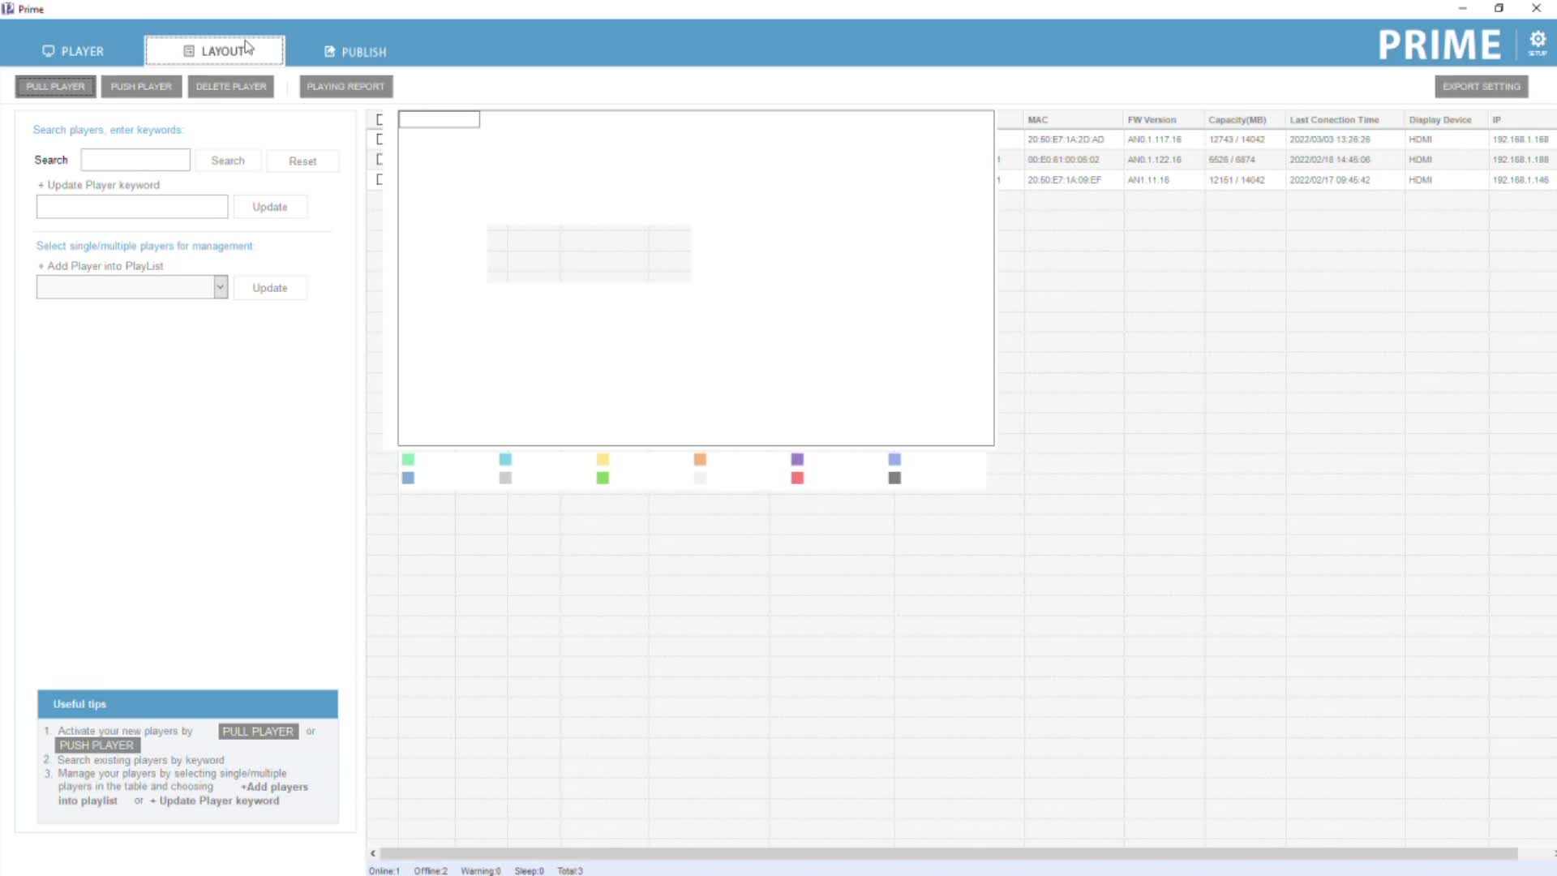The image size is (1557, 876).
Task: Click capacity cell 5526 / 6874
Action: 1232,160
